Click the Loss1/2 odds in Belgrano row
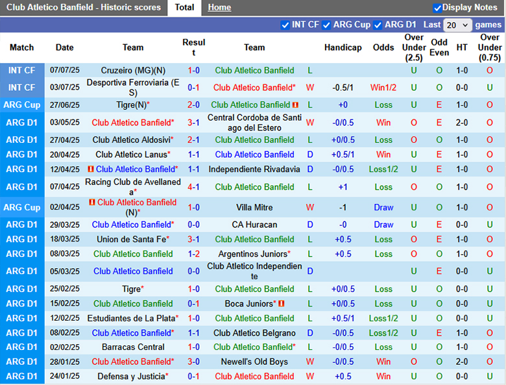Image resolution: width=506 pixels, height=385 pixels. (x=383, y=332)
